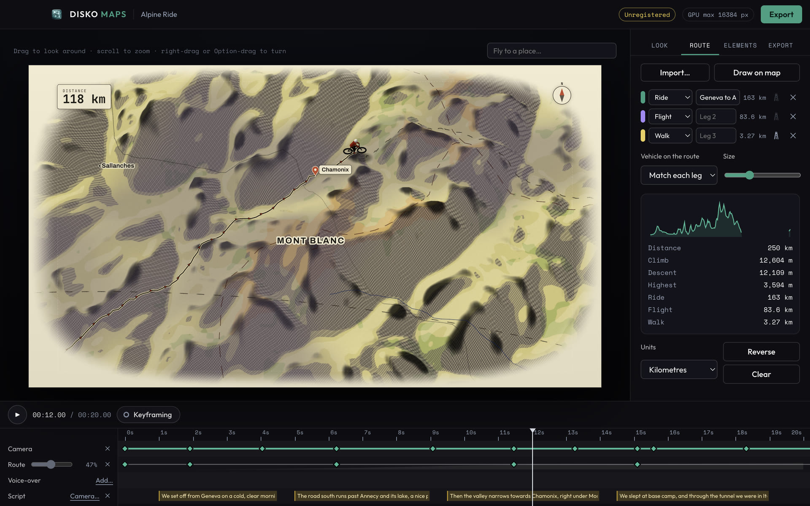Click the Route 47% slider handle
This screenshot has height=506, width=810.
pos(51,464)
